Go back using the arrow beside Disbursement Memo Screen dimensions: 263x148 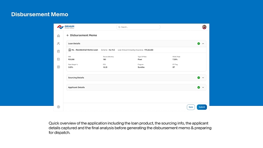pyautogui.click(x=68, y=36)
